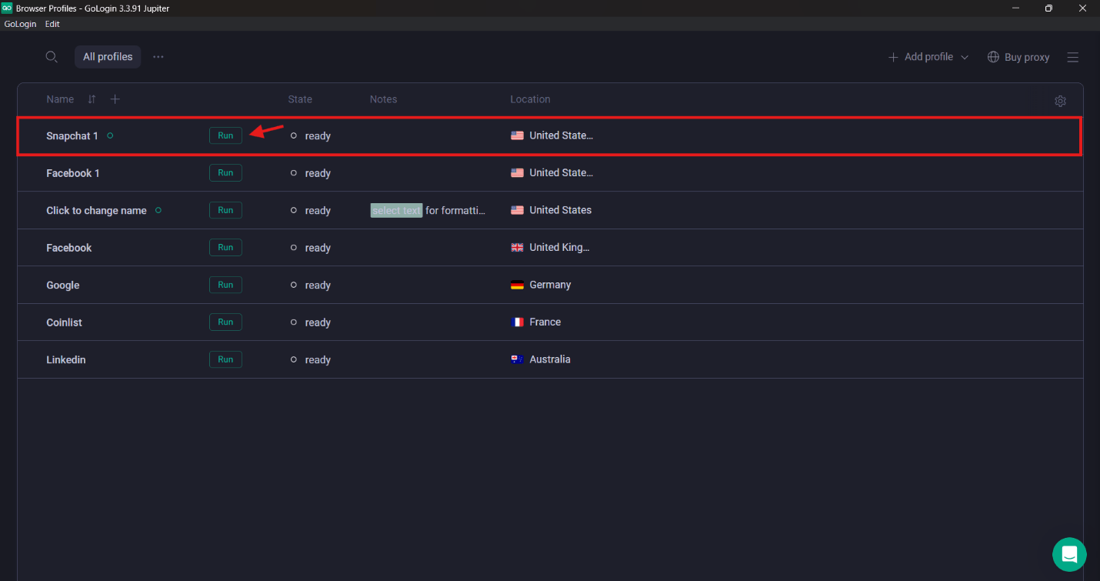The height and width of the screenshot is (581, 1100).
Task: Click the ready state of Linkedin row
Action: click(x=318, y=360)
